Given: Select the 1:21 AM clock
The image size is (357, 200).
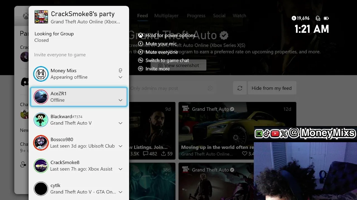Looking at the screenshot, I should click(x=312, y=29).
